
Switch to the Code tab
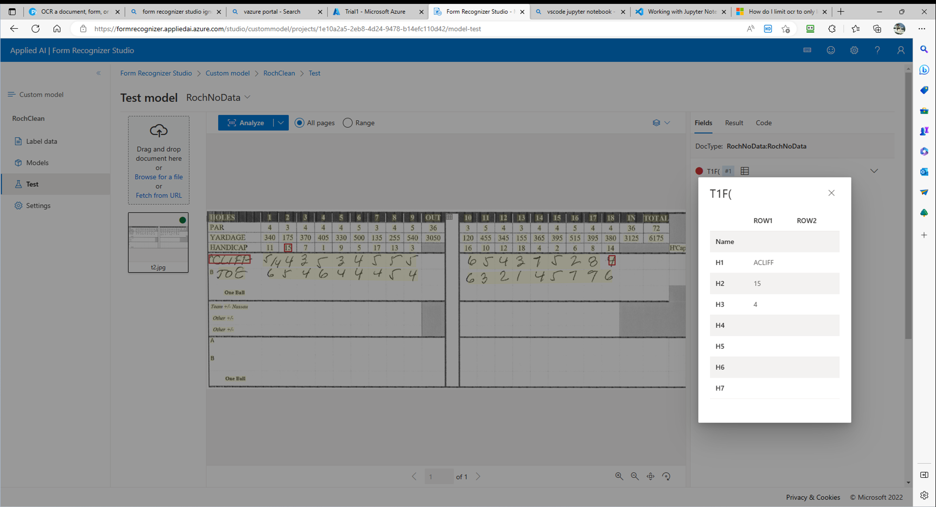[763, 123]
